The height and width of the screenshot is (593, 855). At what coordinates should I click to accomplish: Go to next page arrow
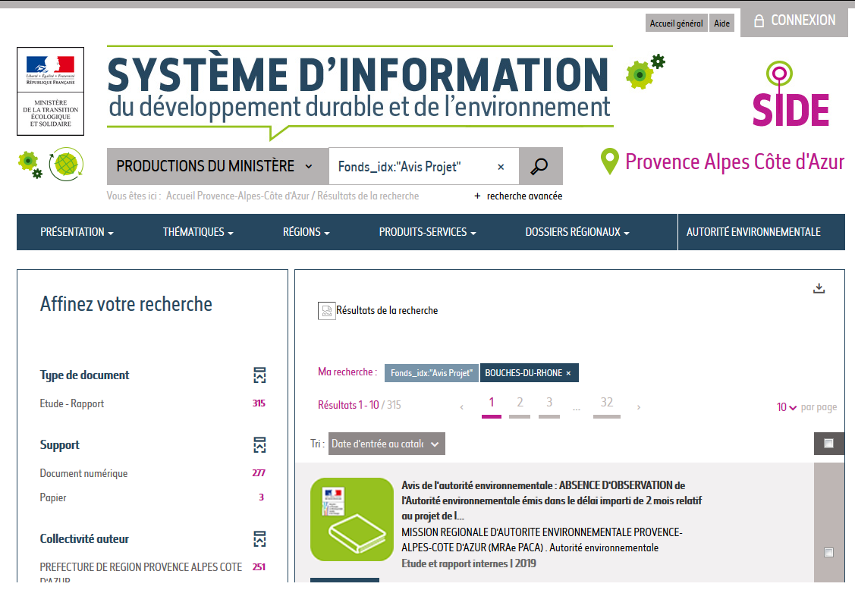[x=639, y=407]
